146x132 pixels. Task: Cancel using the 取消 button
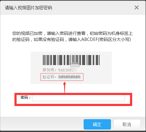127,124
